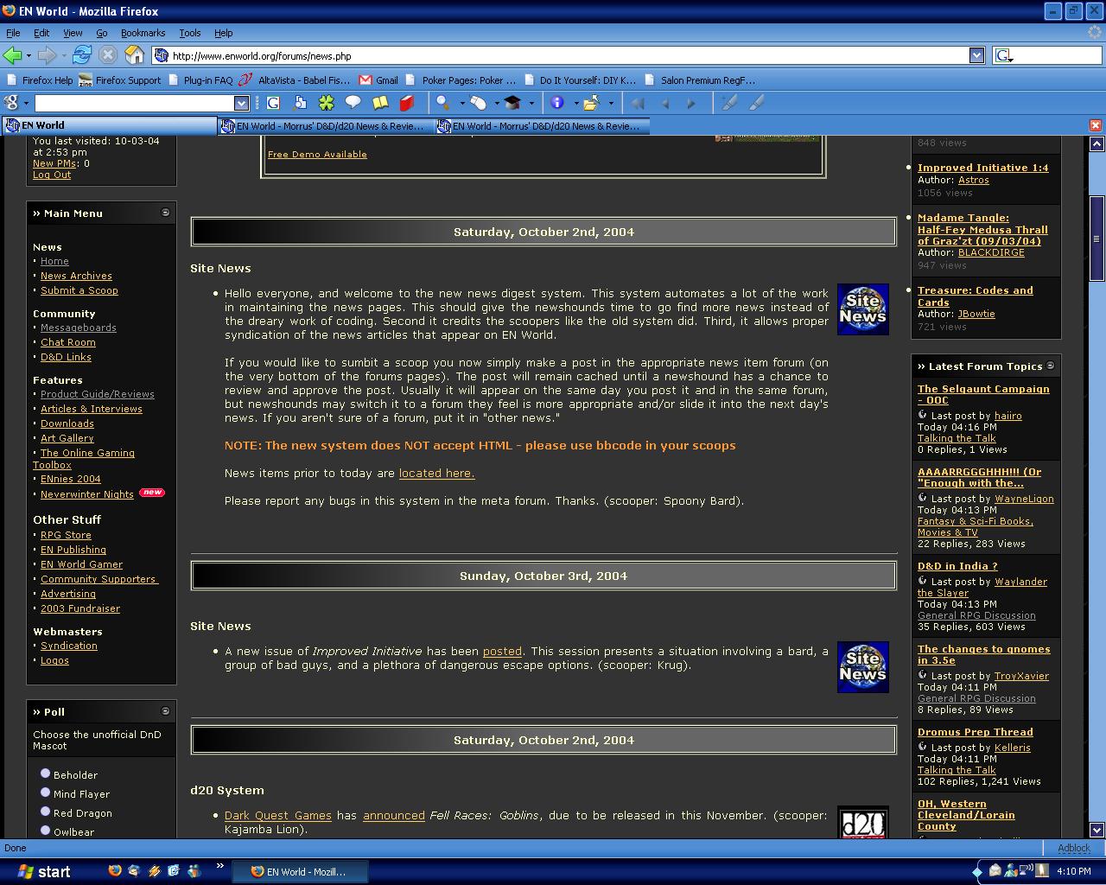
Task: Open the dropdown arrow beside the graduation cap
Action: click(x=531, y=103)
